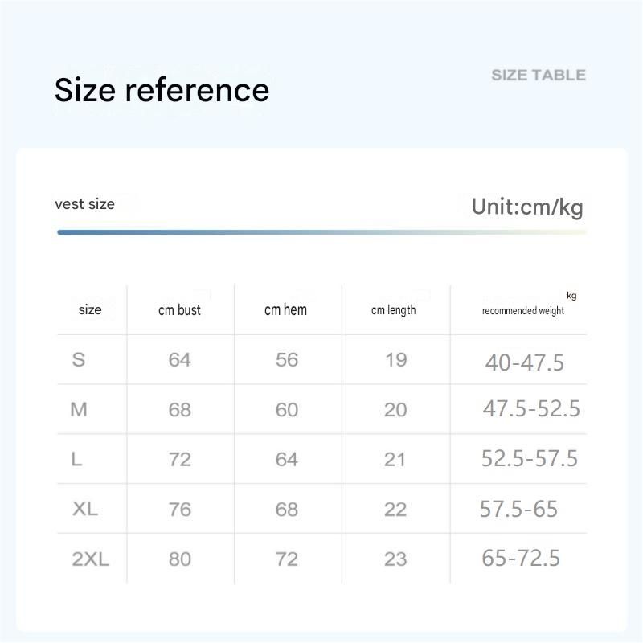
Task: Click the 47.5-52.5 weight cell
Action: coord(531,408)
